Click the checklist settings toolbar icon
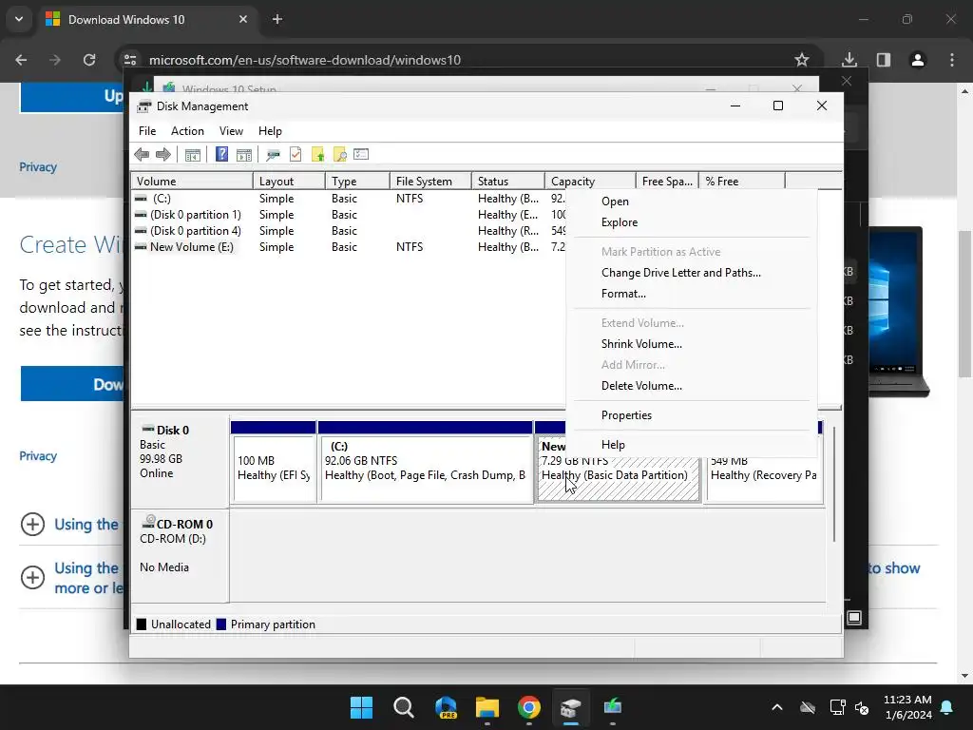973x730 pixels. 361,154
